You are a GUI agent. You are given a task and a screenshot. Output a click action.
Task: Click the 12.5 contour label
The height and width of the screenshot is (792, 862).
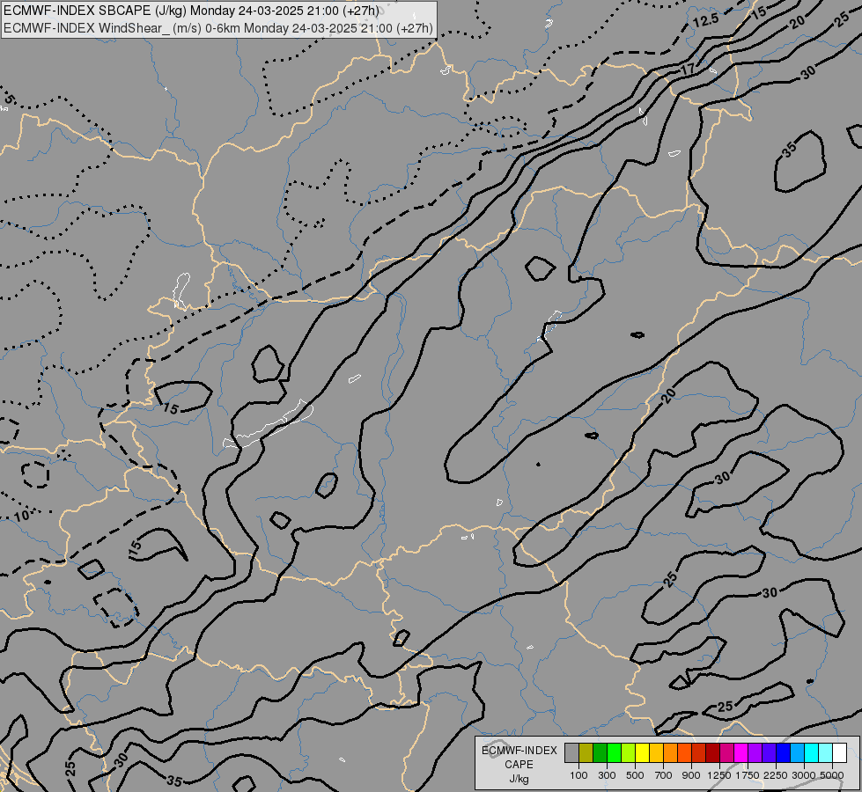pyautogui.click(x=706, y=19)
